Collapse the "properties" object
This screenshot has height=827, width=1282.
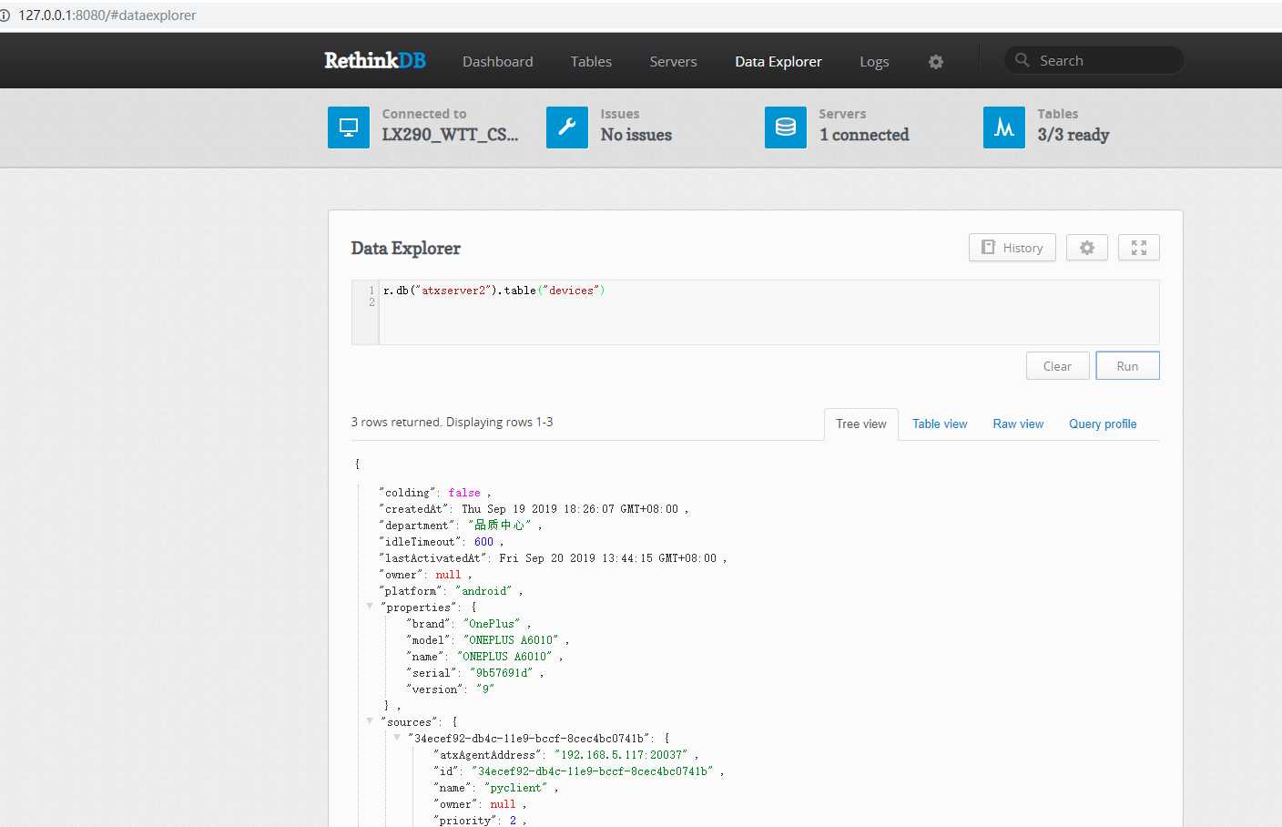point(370,607)
